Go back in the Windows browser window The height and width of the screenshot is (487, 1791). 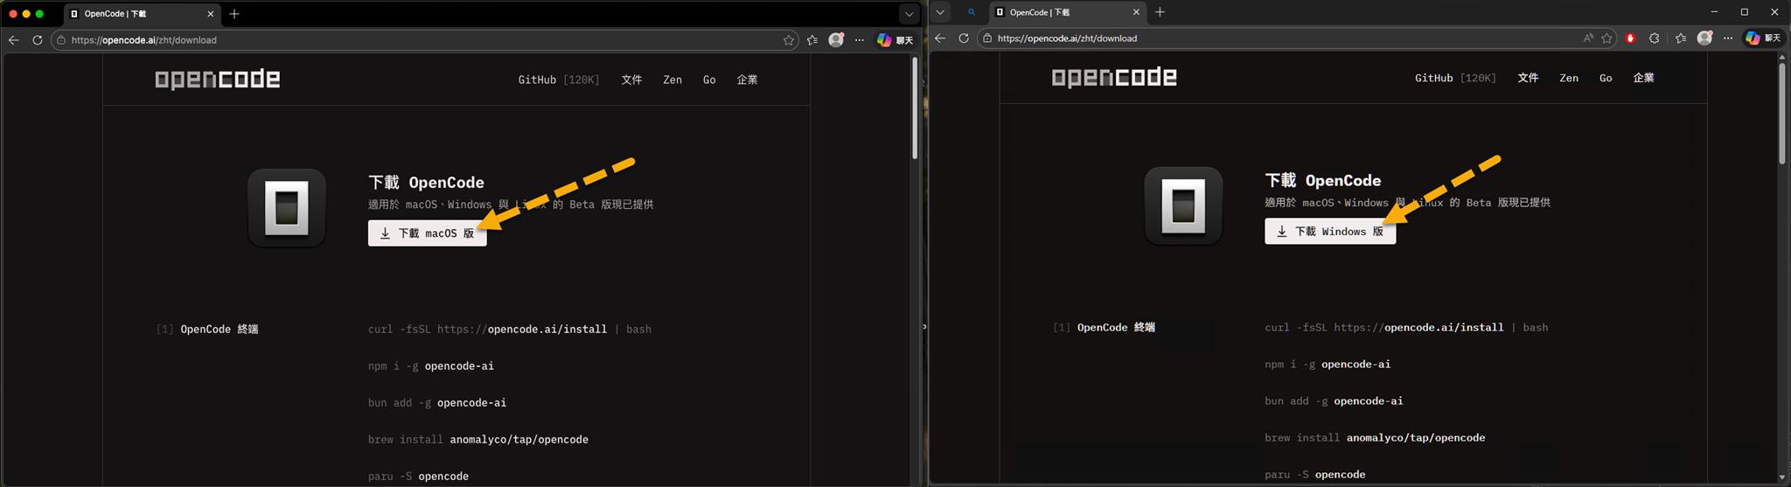pyautogui.click(x=940, y=38)
